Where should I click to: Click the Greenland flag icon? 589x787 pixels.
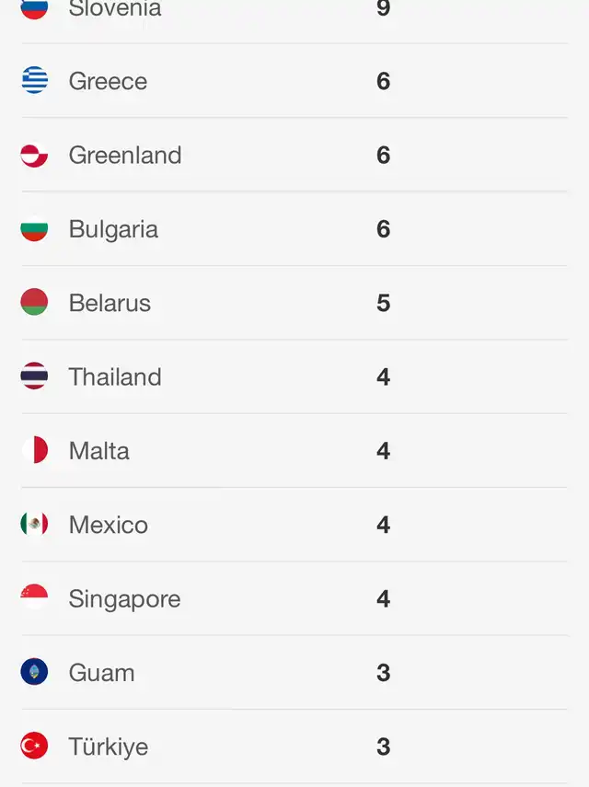tap(34, 155)
